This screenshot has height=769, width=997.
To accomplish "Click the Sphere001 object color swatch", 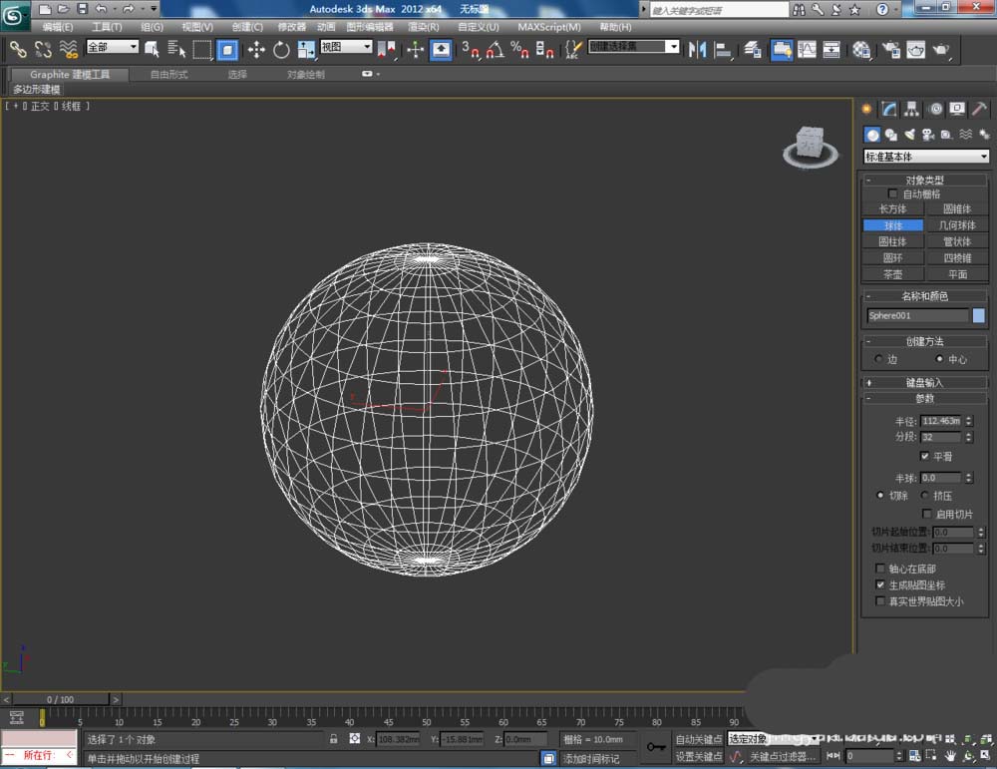I will tap(978, 316).
